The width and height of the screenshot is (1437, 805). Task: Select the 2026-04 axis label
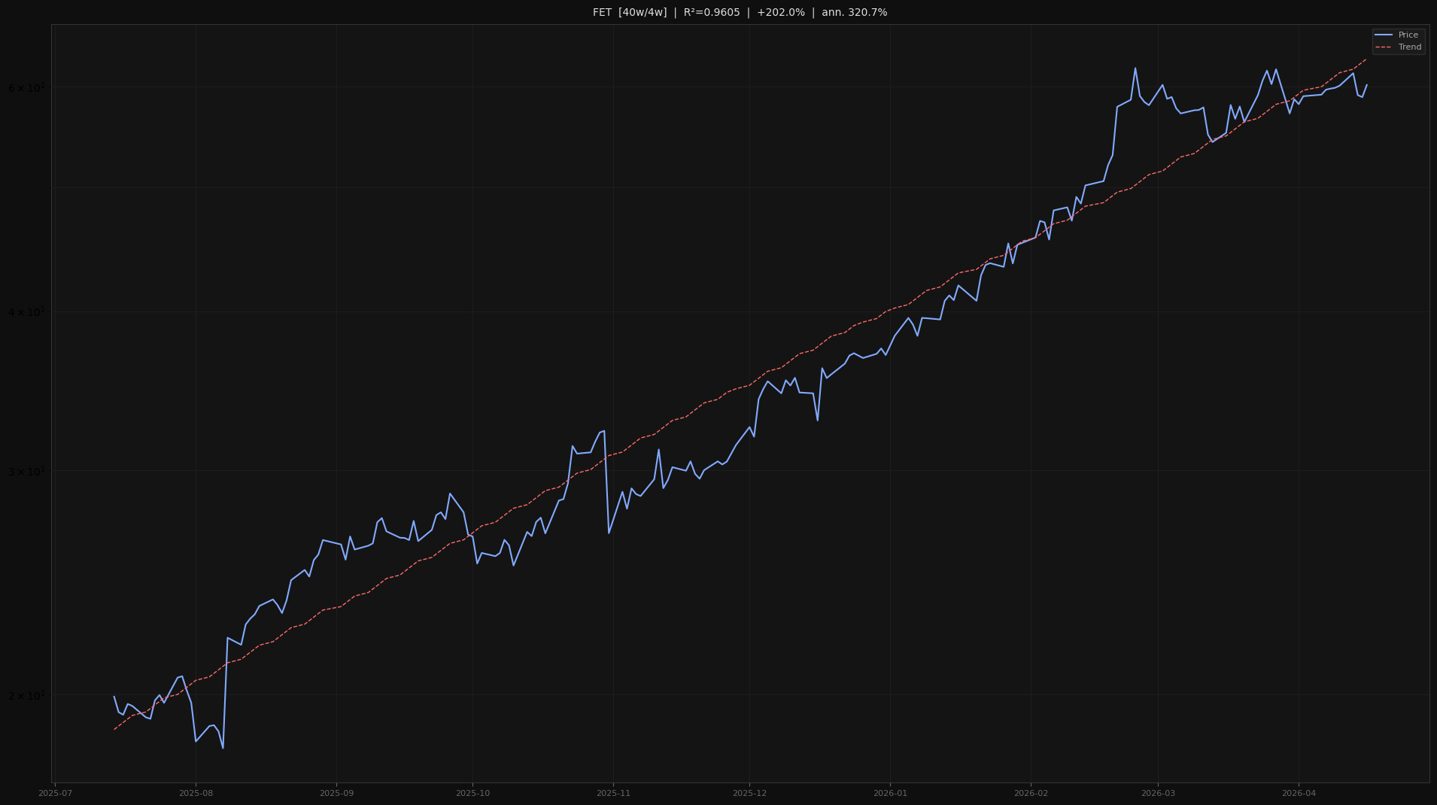click(1300, 792)
